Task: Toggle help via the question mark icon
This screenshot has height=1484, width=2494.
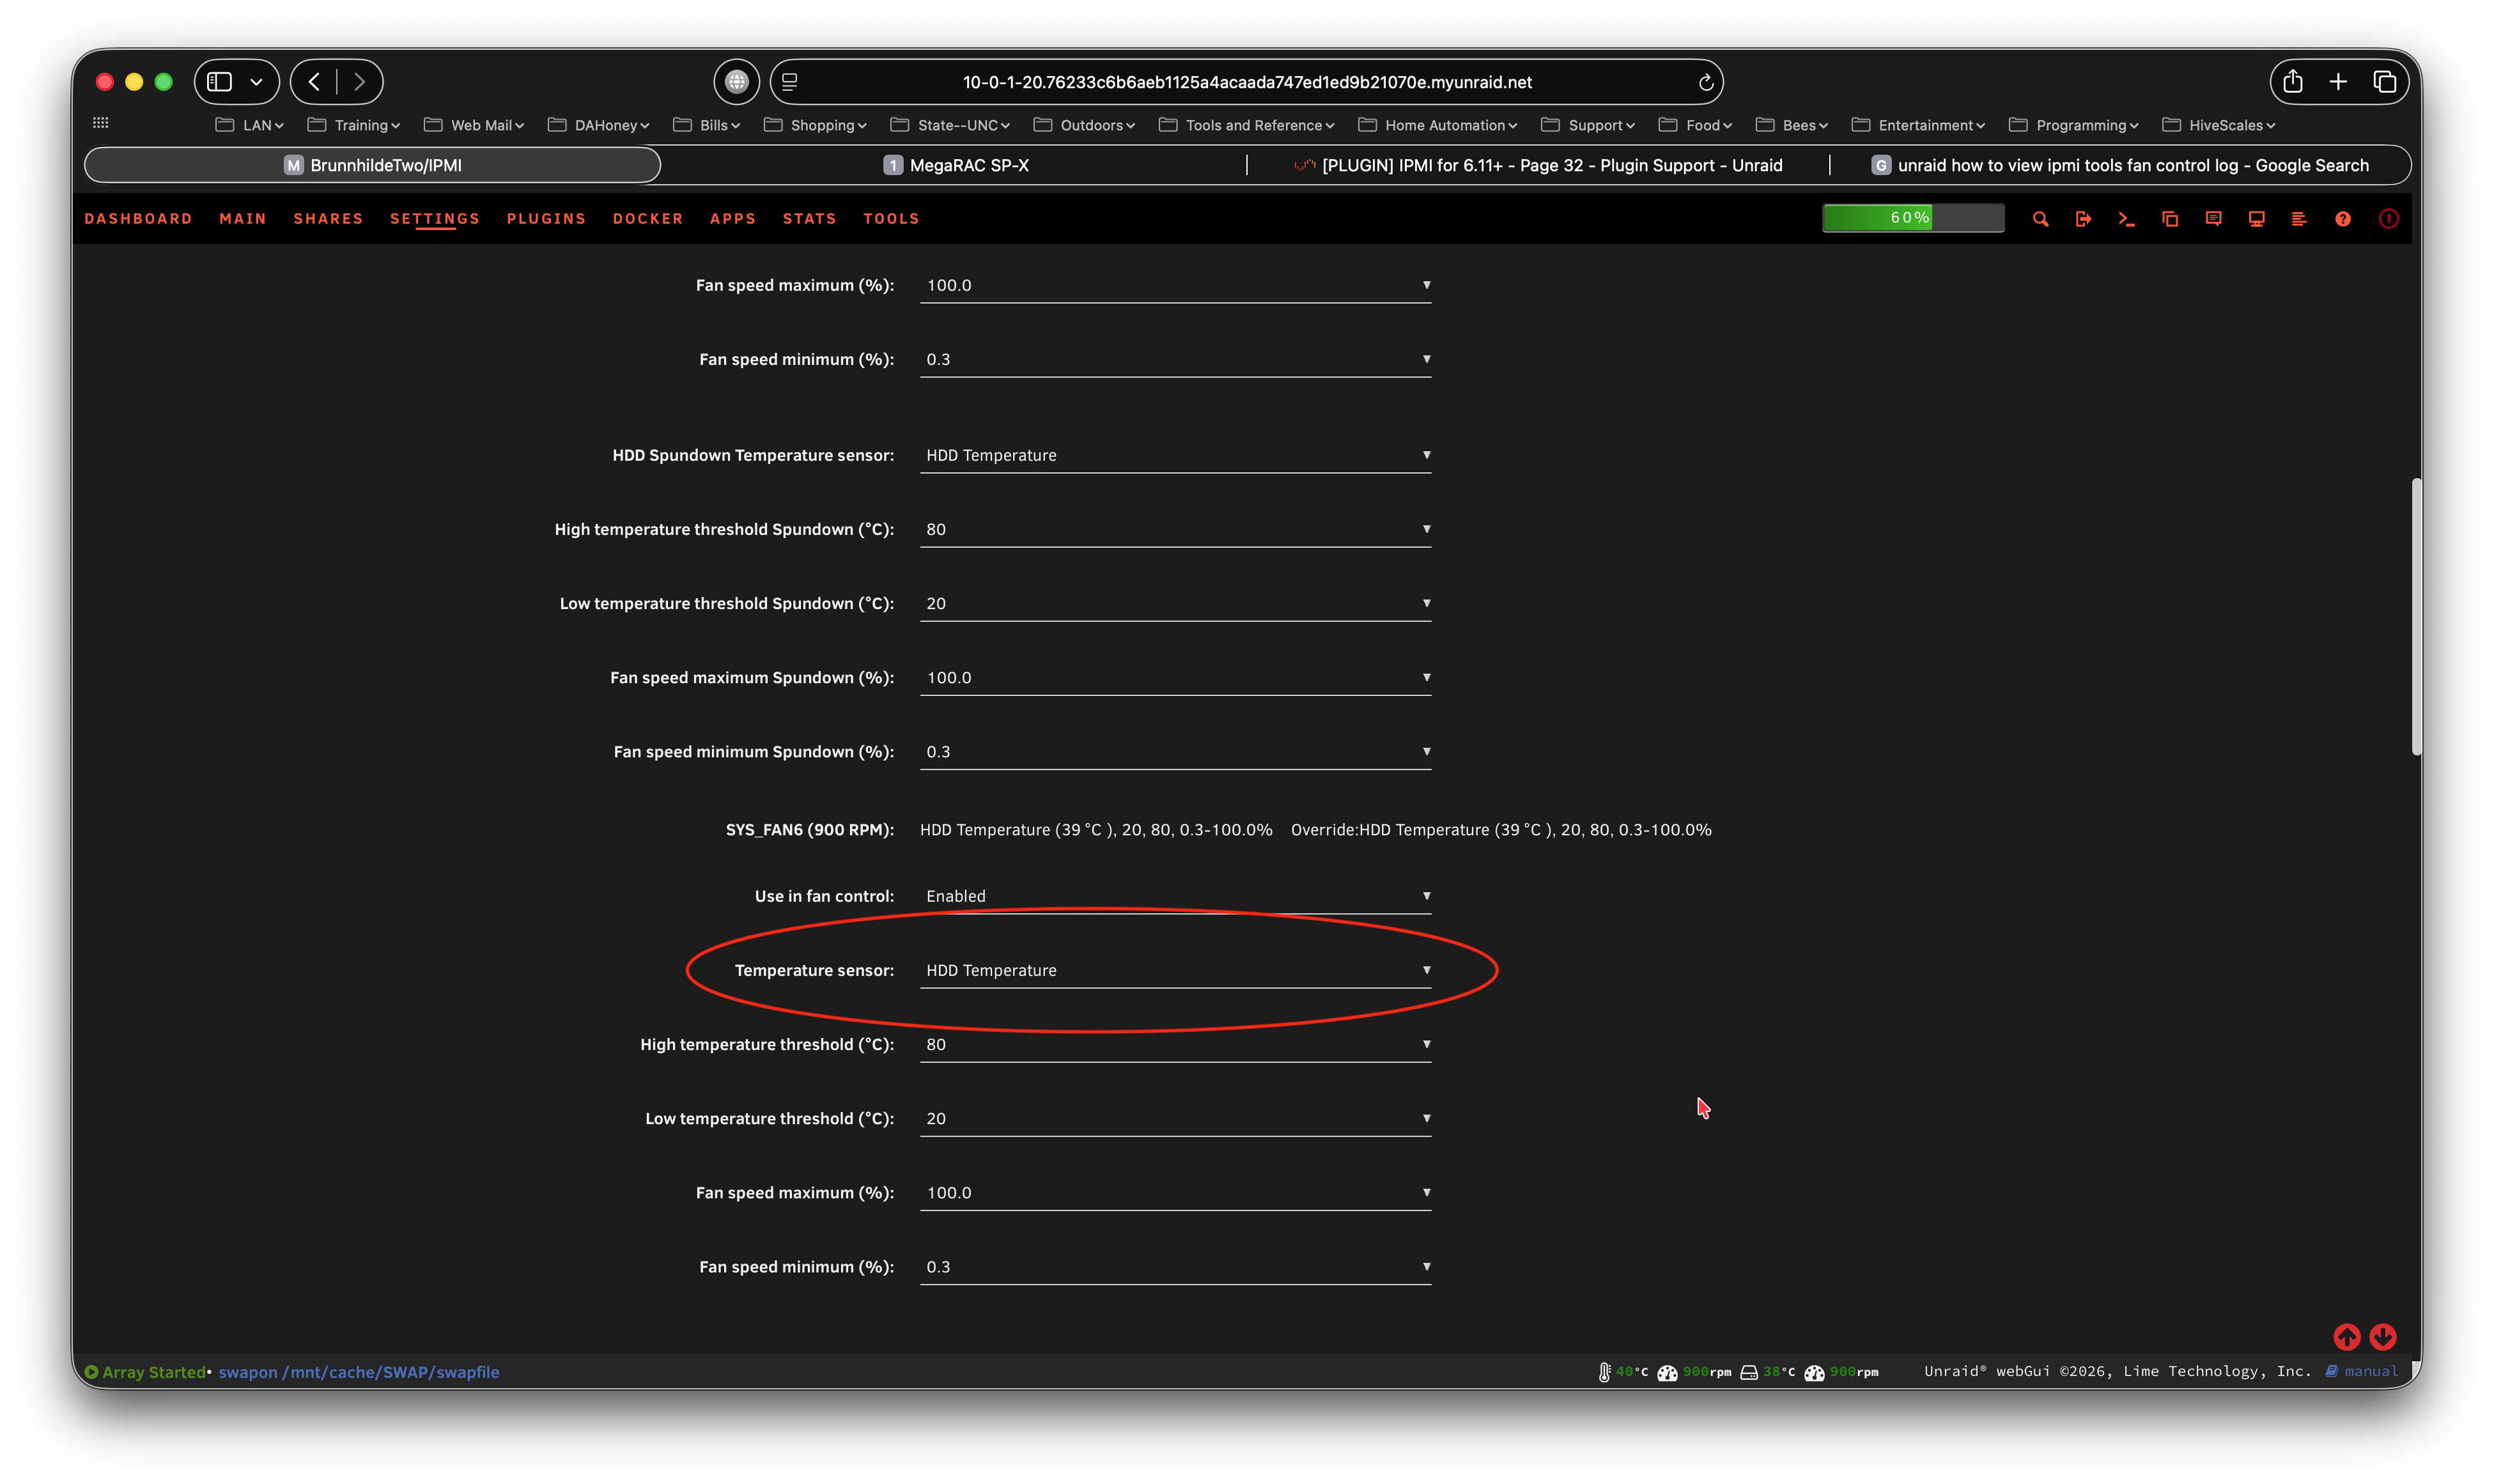Action: [x=2343, y=219]
